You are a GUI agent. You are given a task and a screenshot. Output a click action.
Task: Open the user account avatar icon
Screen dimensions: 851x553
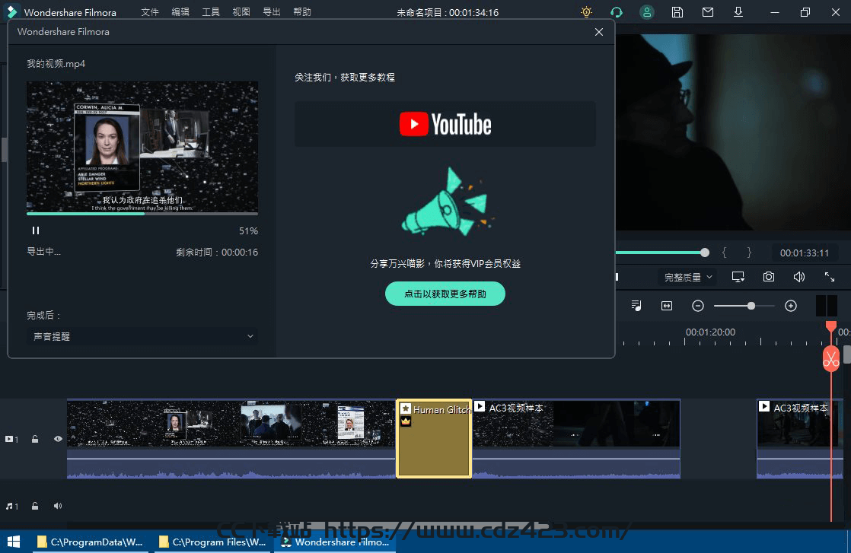(x=647, y=12)
